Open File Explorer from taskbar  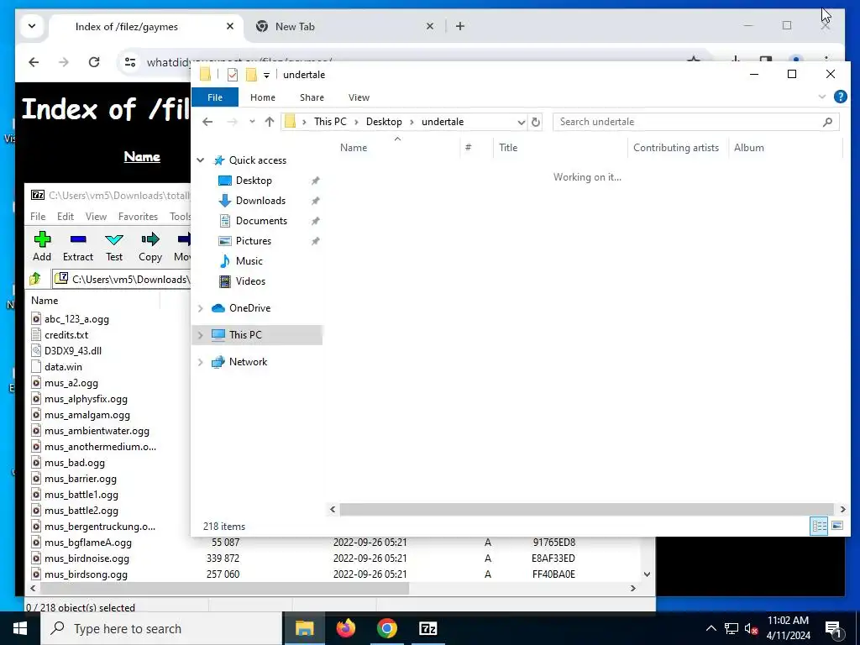coord(304,628)
